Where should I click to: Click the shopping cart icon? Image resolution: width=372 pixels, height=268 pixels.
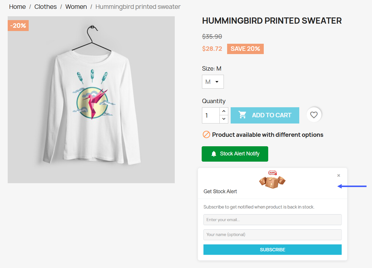(x=242, y=115)
